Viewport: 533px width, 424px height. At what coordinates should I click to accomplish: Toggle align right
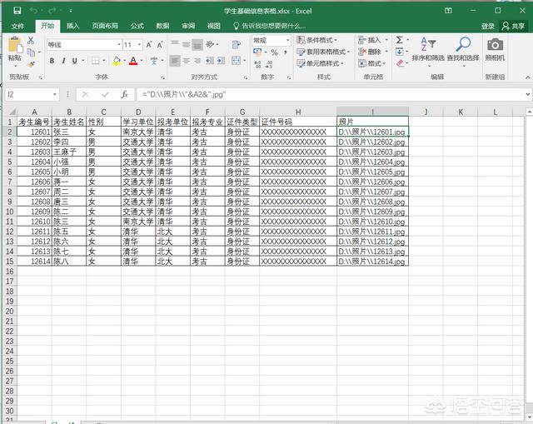coord(197,61)
